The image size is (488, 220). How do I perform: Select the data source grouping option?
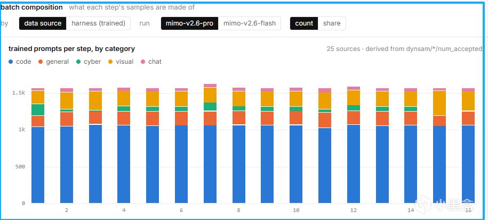click(43, 23)
